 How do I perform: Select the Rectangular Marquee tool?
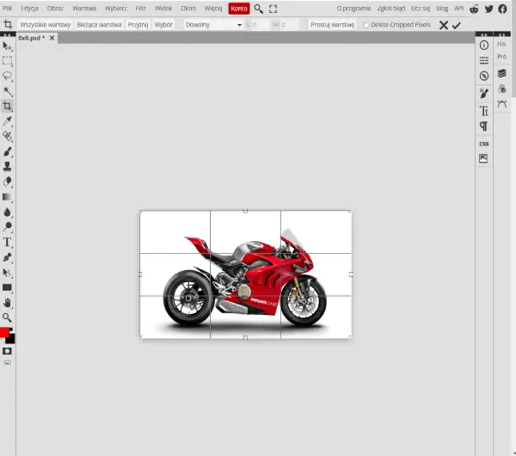pos(7,61)
